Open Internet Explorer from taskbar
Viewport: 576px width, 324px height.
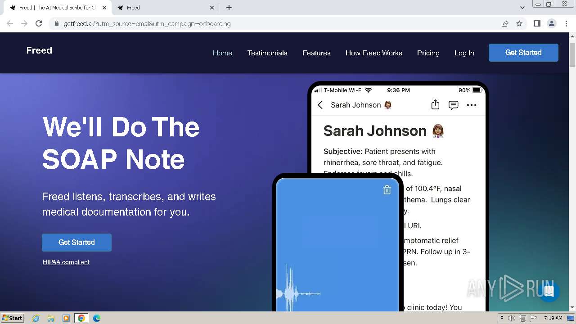[x=36, y=318]
